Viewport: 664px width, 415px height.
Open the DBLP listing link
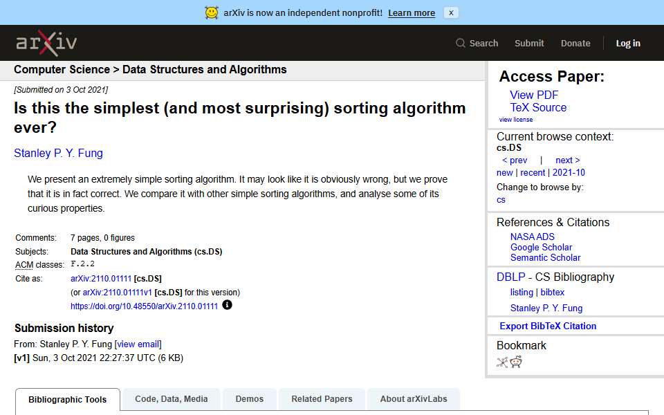tap(522, 292)
